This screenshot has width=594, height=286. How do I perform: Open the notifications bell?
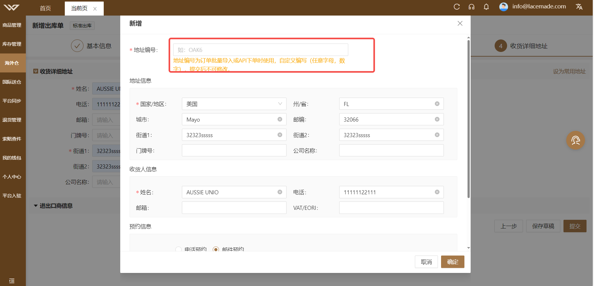(x=486, y=7)
